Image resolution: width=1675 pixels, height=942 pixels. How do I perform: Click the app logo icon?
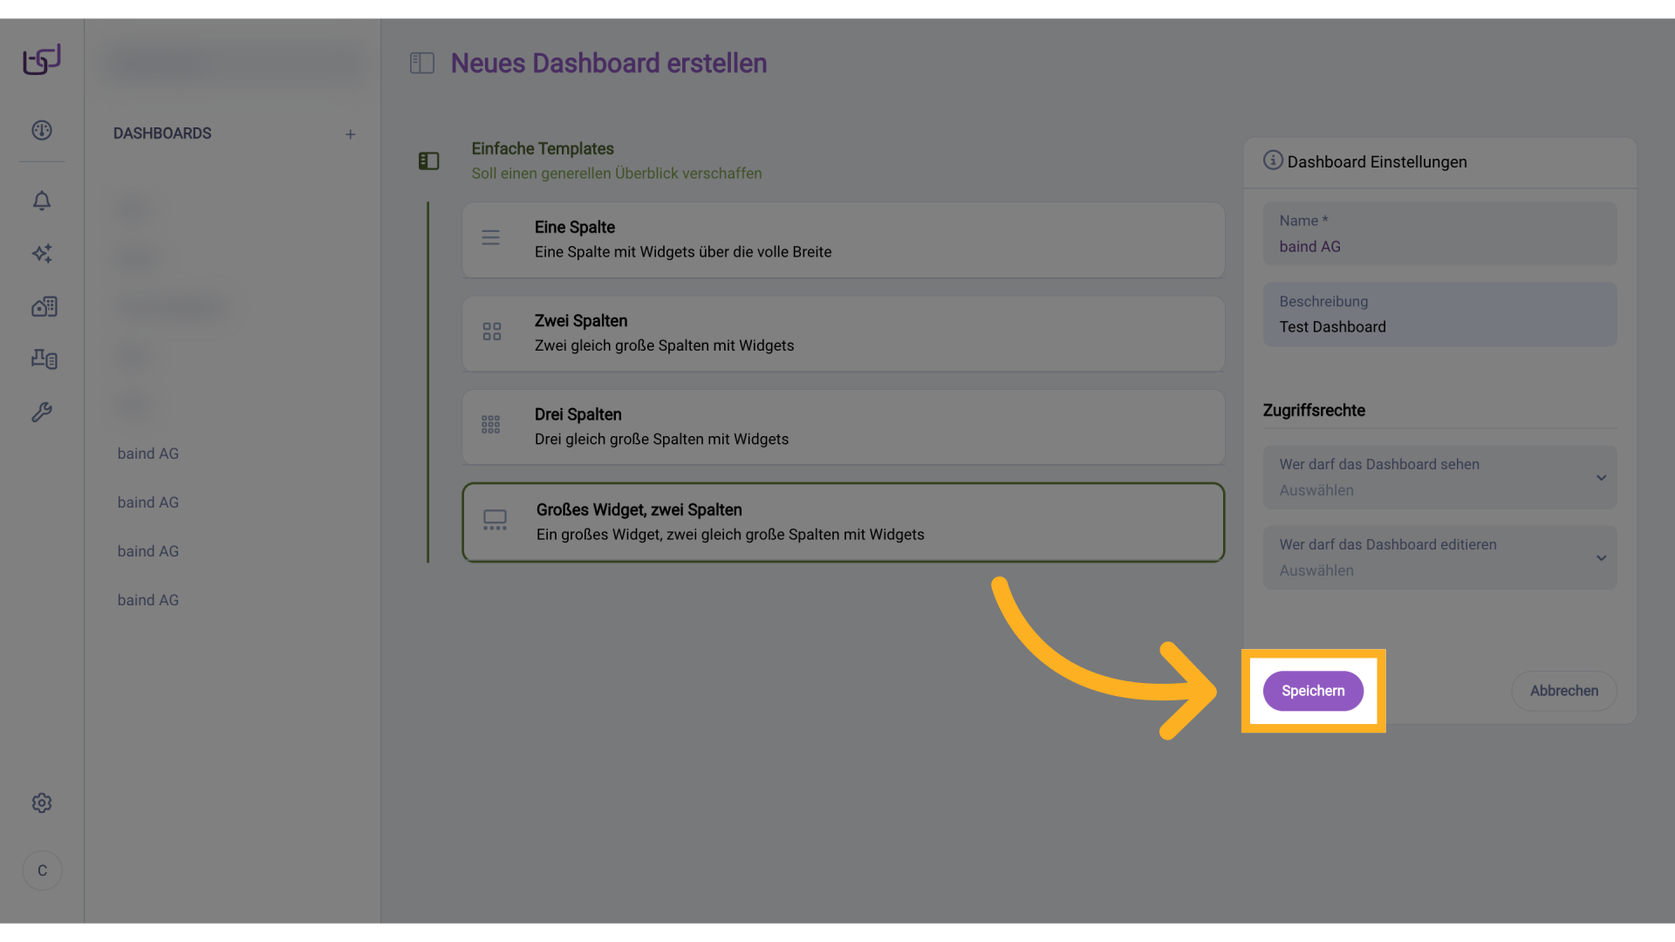tap(42, 60)
